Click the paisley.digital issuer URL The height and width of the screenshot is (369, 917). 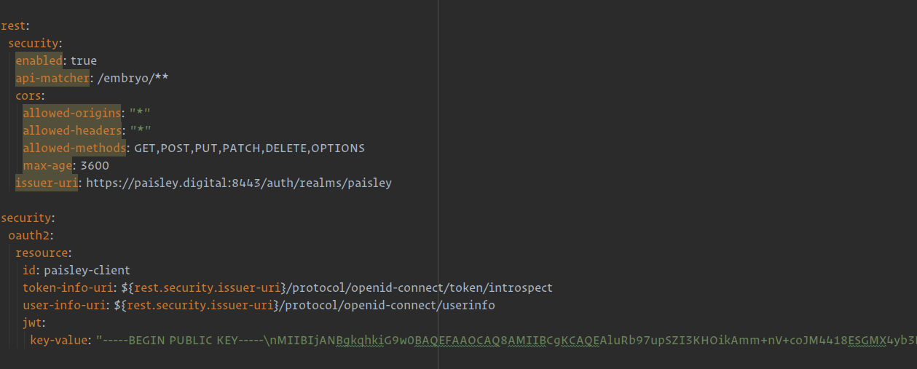[x=239, y=183]
